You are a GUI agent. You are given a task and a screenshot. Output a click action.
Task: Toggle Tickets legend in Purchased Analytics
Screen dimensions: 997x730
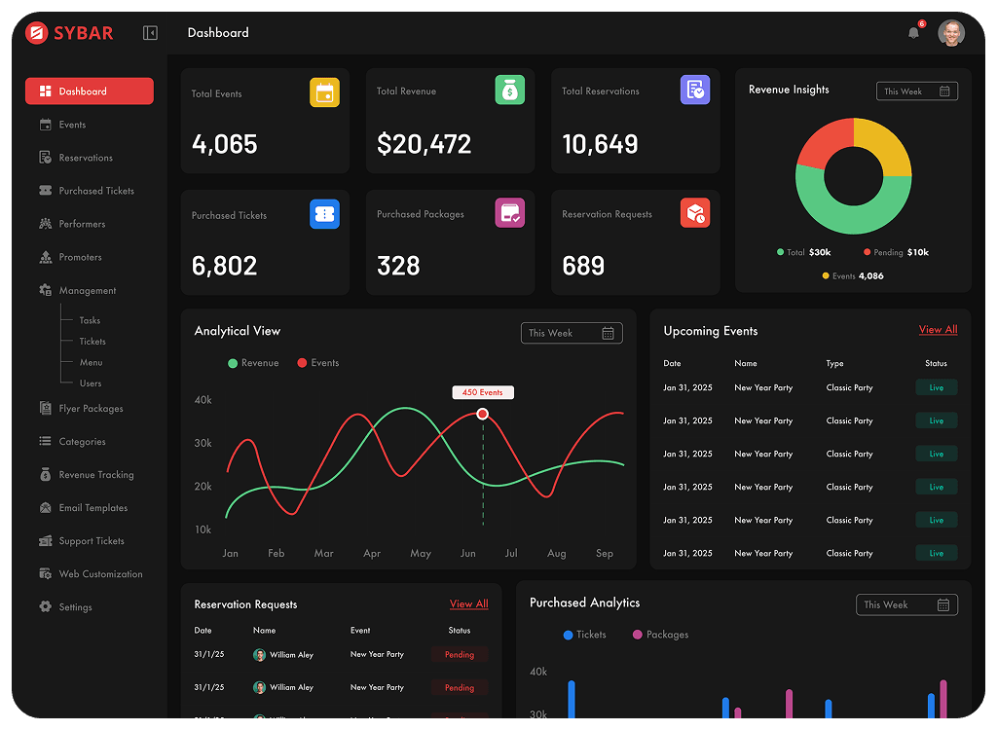pos(584,635)
